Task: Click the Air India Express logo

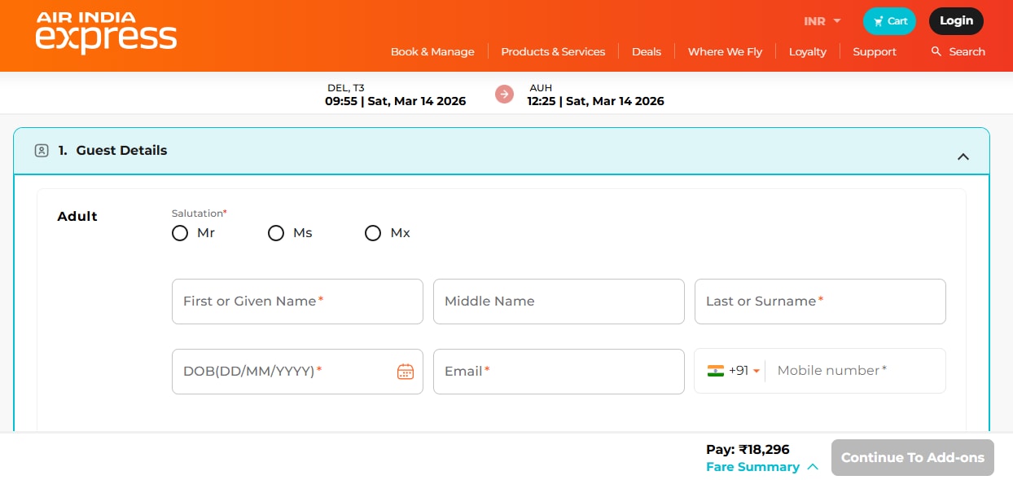Action: point(106,33)
